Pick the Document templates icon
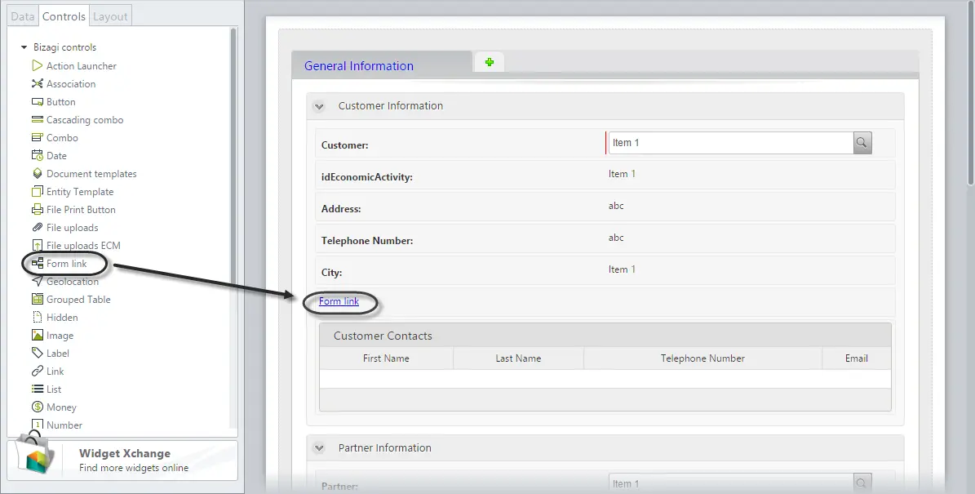This screenshot has width=975, height=494. pos(38,174)
